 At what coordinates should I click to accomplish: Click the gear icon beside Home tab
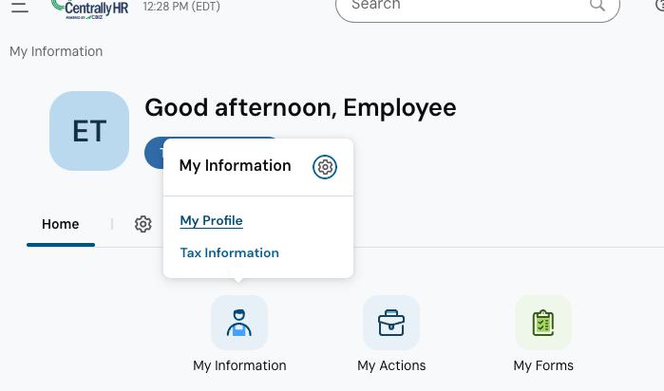tap(143, 224)
